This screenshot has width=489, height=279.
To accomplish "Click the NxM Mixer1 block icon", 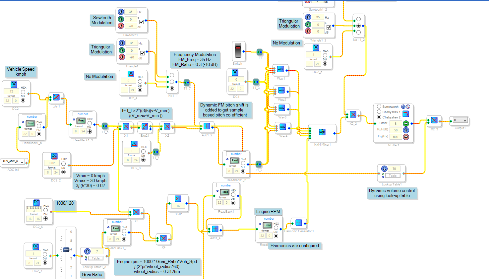I will [322, 132].
